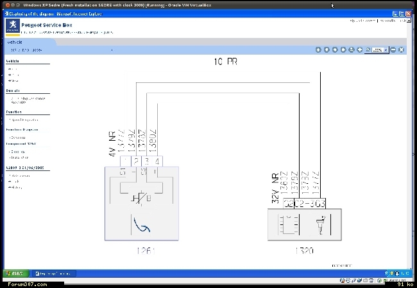
Task: Switch to the vehicle tab
Action: pyautogui.click(x=15, y=40)
